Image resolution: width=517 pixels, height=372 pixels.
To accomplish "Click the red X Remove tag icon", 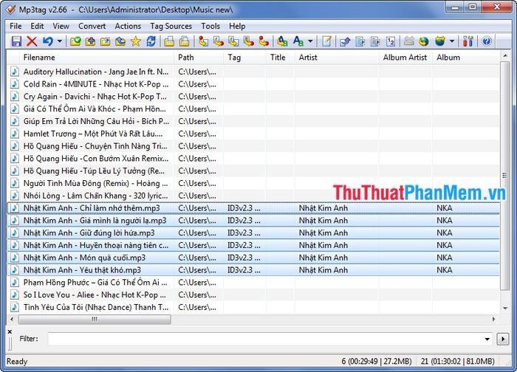I will pyautogui.click(x=32, y=41).
